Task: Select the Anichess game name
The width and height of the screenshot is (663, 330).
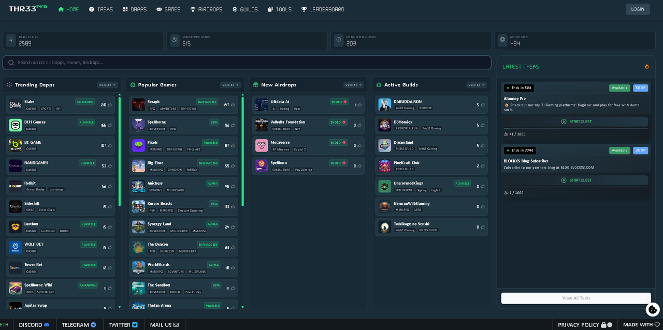Action: (x=155, y=183)
